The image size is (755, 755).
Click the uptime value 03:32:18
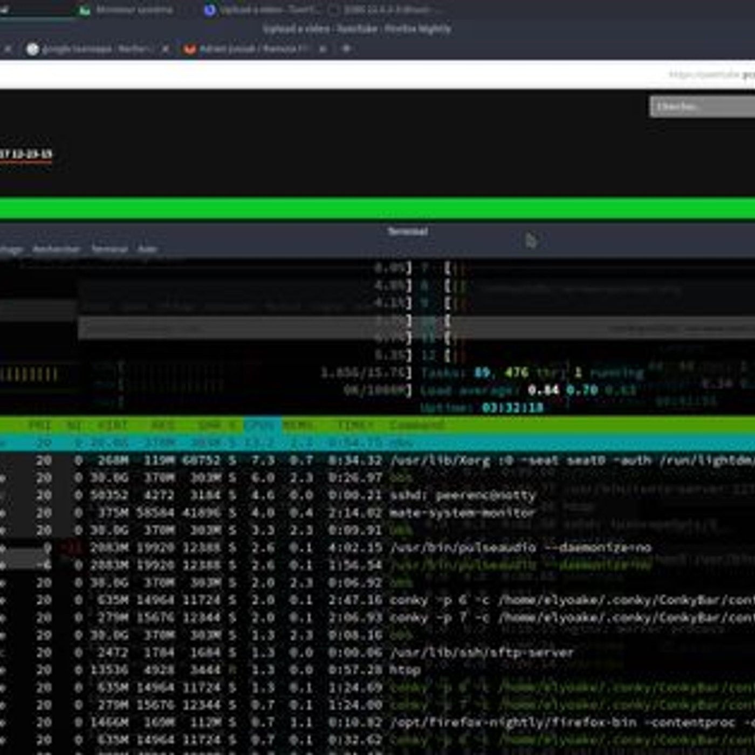point(512,407)
